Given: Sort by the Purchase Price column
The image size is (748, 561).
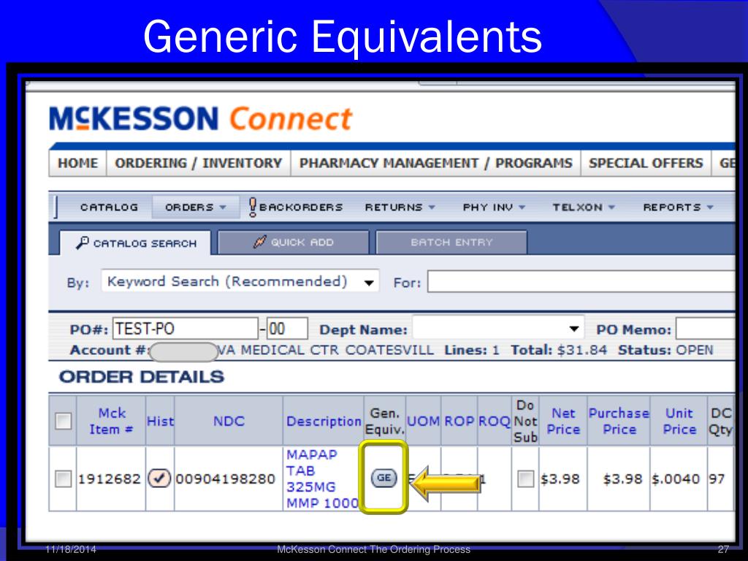Looking at the screenshot, I should click(619, 421).
